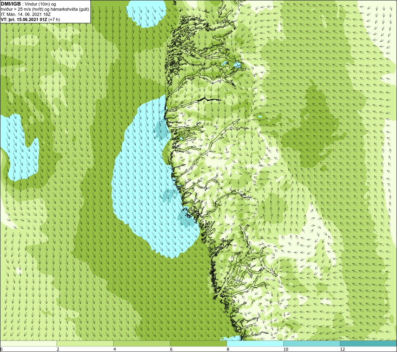
Task: Click the color bar segment above 12 m/s
Action: (x=368, y=343)
